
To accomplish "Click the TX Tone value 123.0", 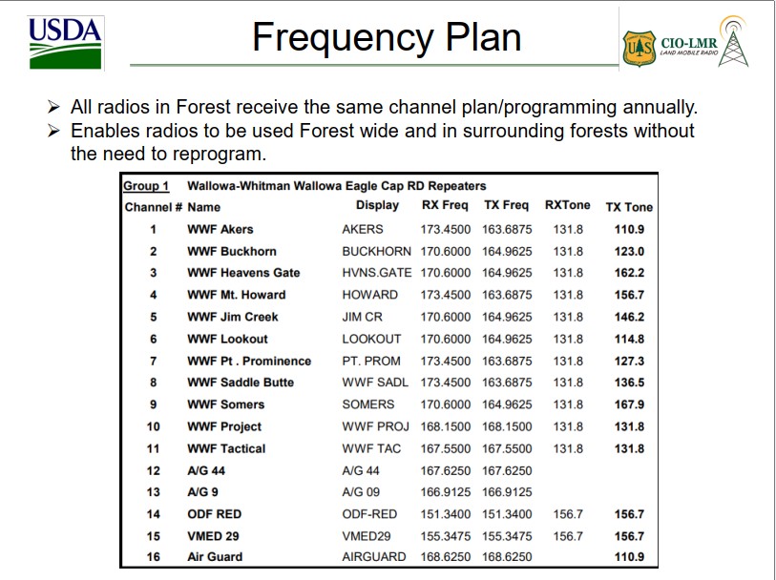I will click(629, 251).
